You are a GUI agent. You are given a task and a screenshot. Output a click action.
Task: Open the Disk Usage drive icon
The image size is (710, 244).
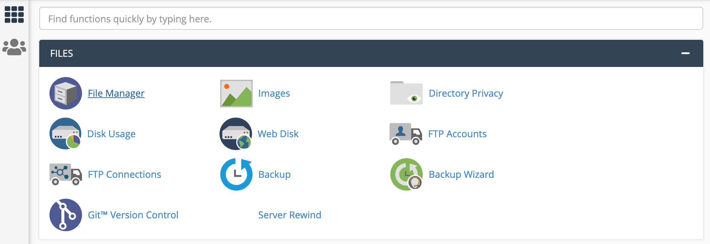coord(66,134)
